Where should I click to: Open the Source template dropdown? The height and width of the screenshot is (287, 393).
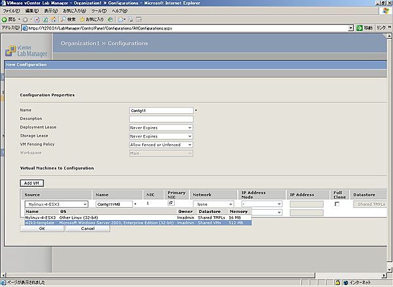(x=57, y=204)
